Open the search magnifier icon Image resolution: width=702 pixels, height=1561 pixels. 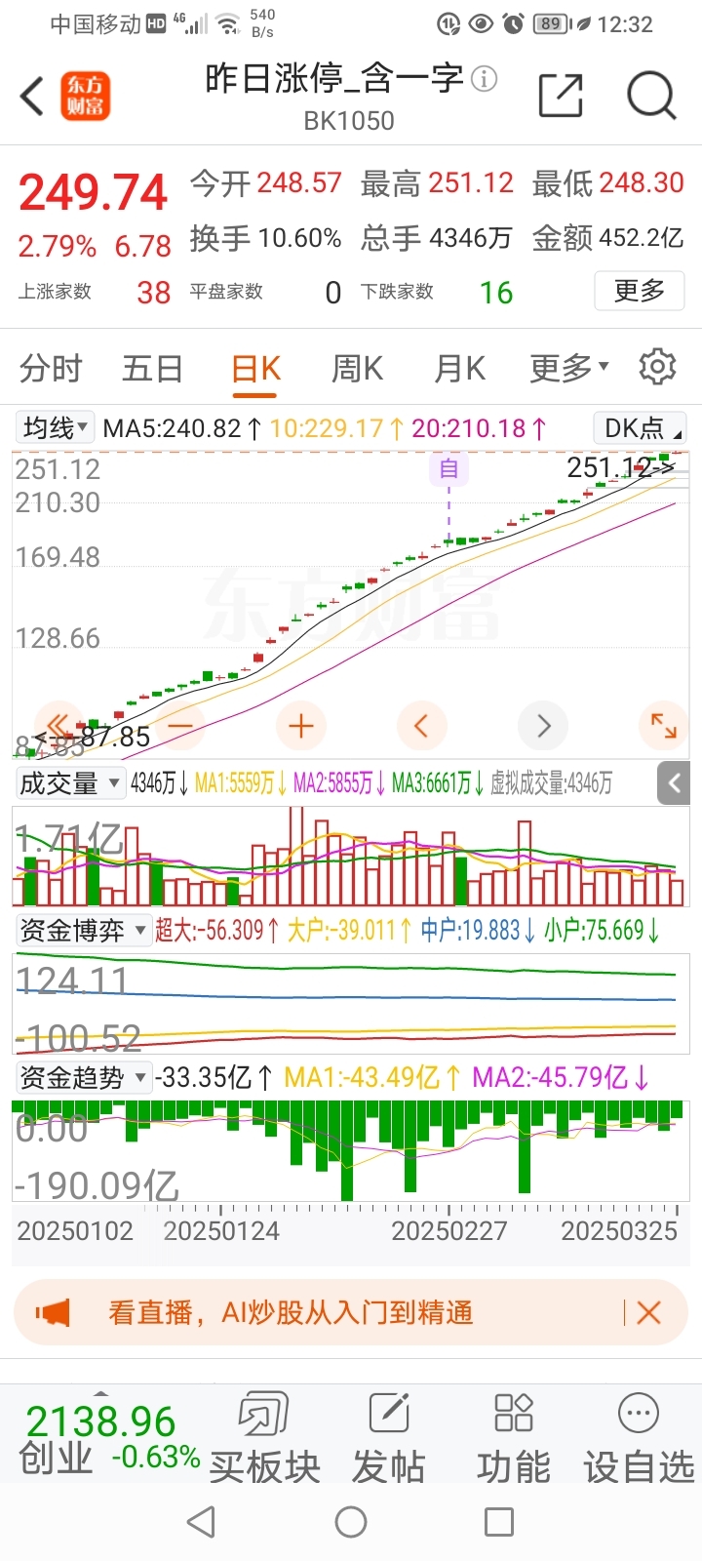coord(651,96)
